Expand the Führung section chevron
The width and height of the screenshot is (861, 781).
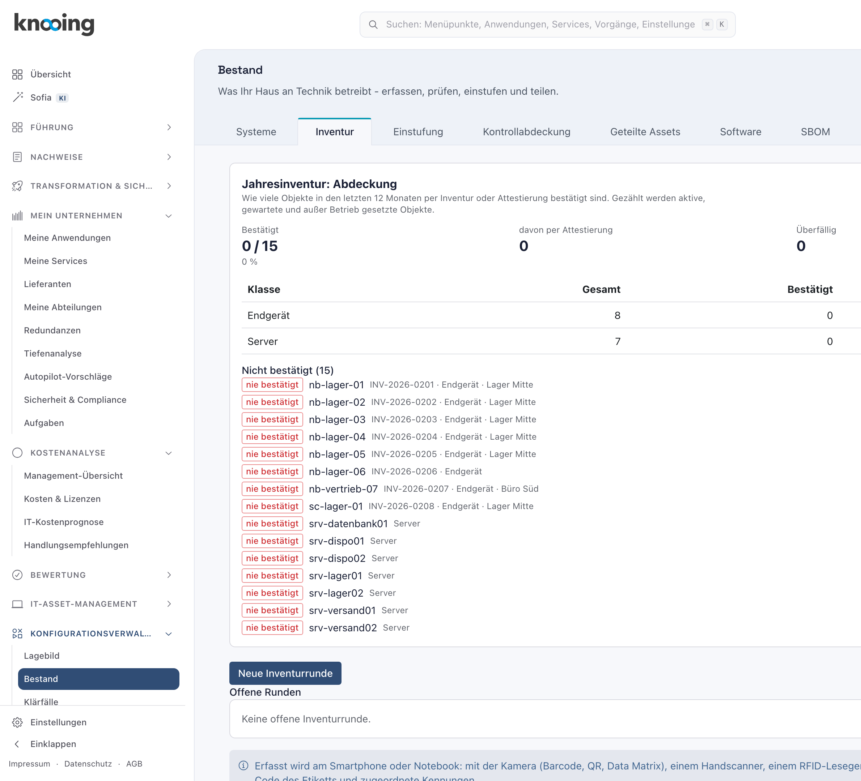(169, 127)
